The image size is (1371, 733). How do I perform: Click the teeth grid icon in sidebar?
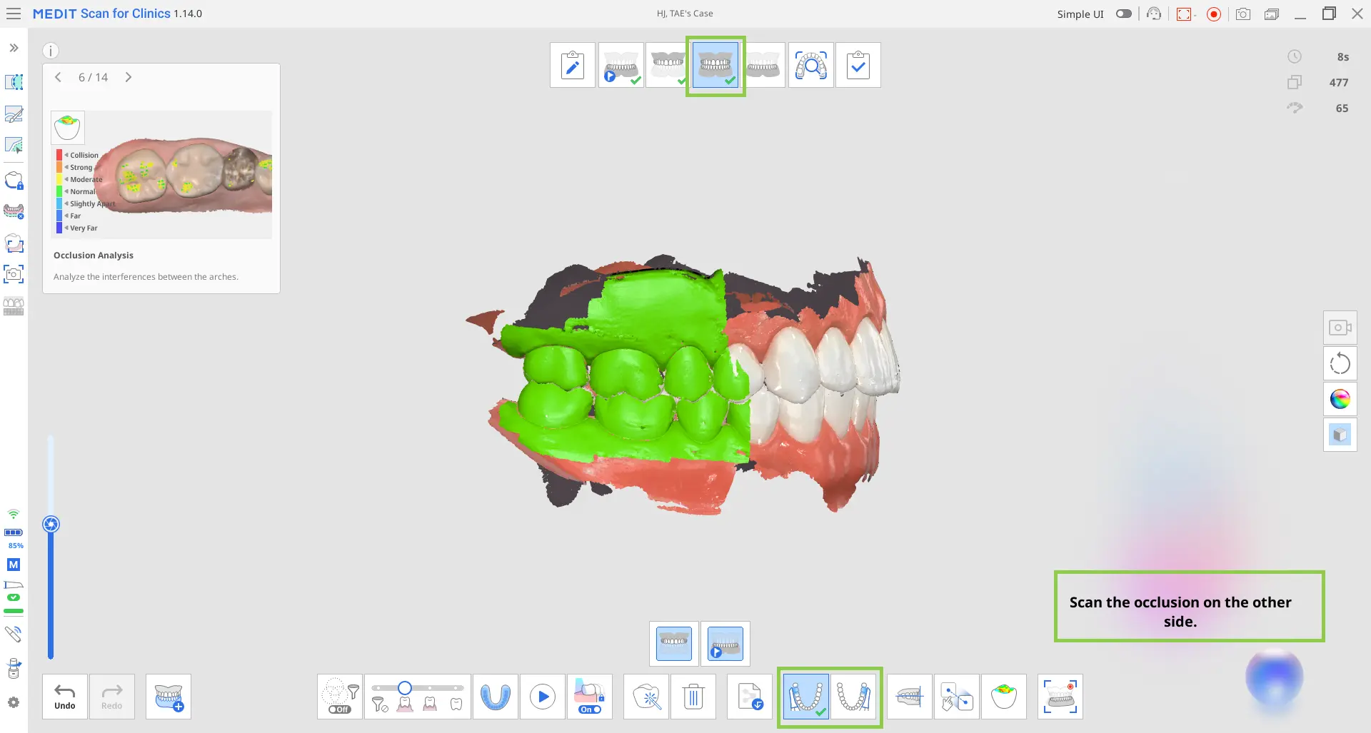(14, 306)
